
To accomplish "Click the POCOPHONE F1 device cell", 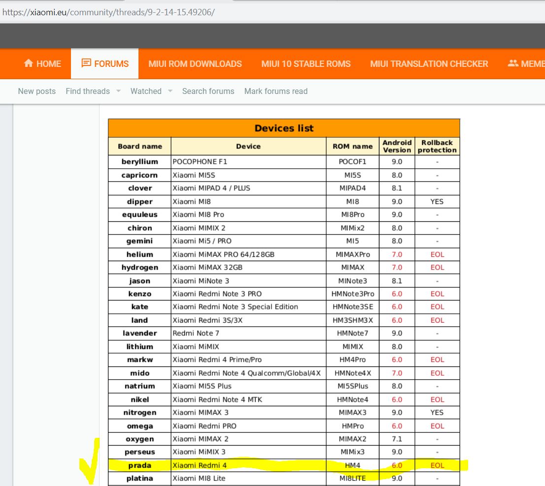I will pyautogui.click(x=248, y=162).
